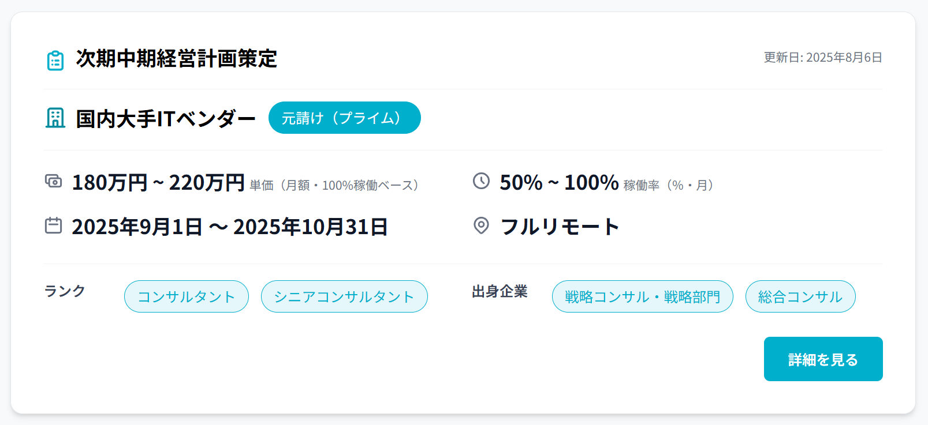Click the calendar icon beside 2025年9月1日

(x=54, y=225)
